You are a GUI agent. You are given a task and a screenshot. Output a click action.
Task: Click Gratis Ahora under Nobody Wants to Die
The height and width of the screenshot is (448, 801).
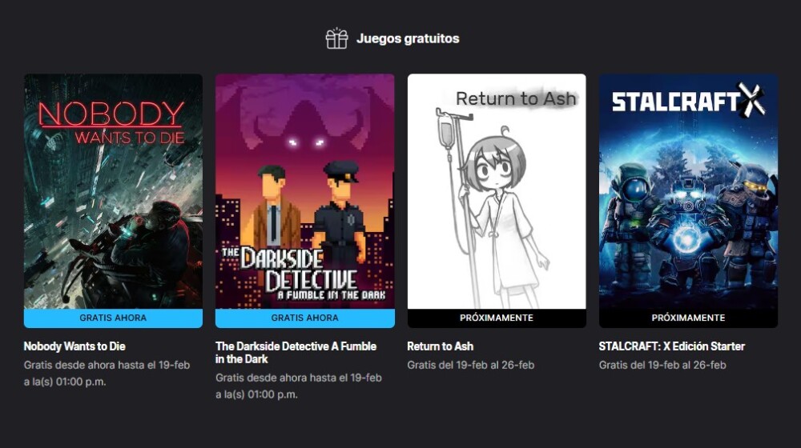(x=113, y=318)
